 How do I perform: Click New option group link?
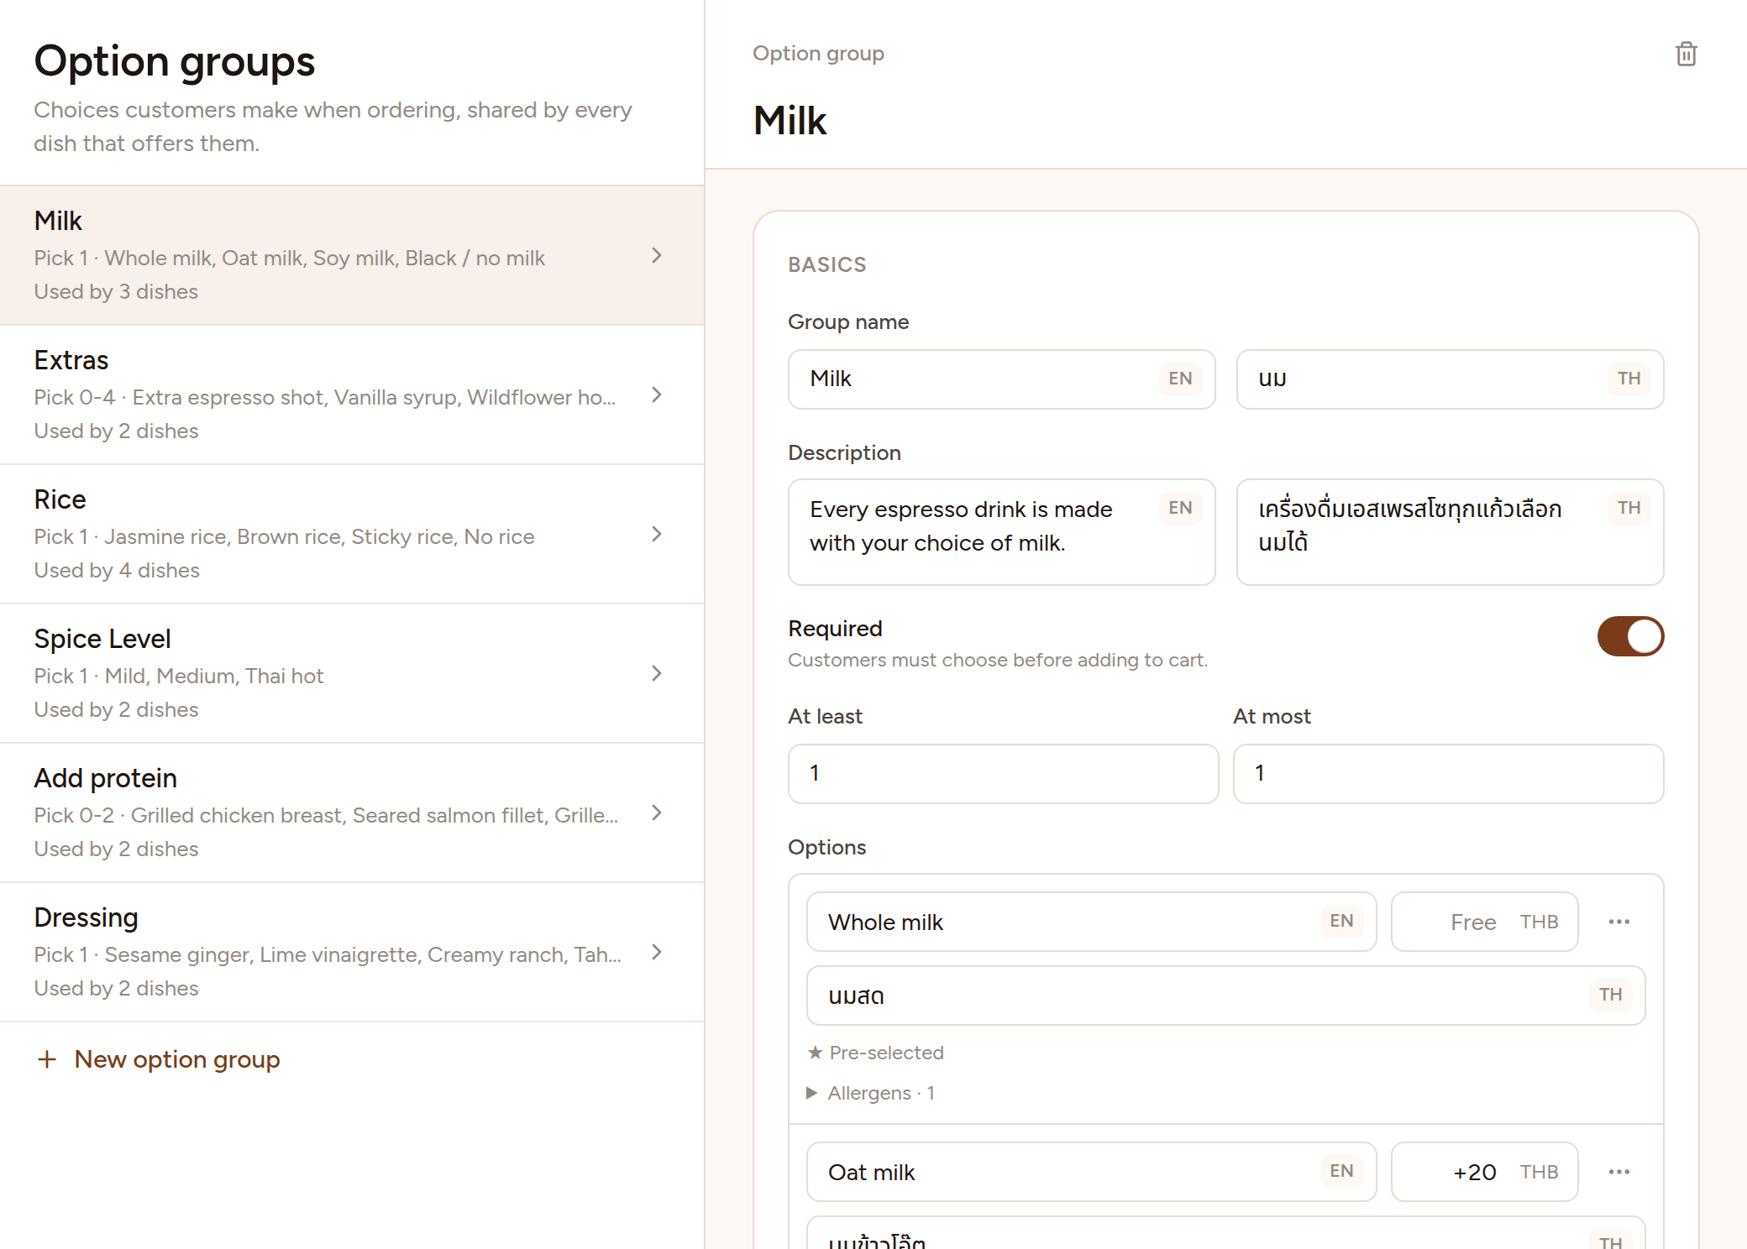coord(176,1059)
